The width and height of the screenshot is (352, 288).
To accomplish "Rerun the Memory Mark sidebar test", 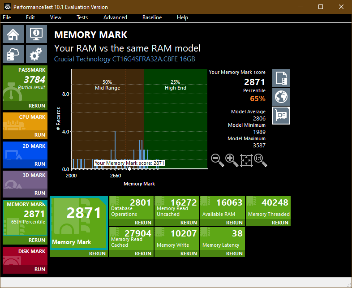I will click(25, 240).
